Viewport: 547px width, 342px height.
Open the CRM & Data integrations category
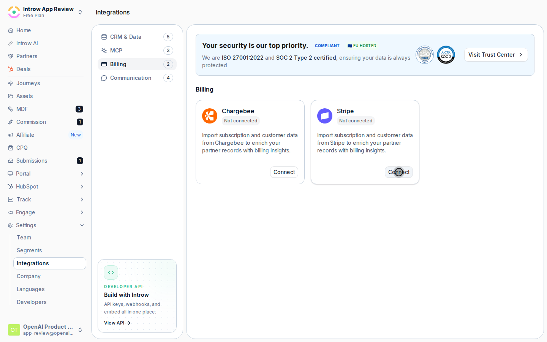[x=137, y=37]
